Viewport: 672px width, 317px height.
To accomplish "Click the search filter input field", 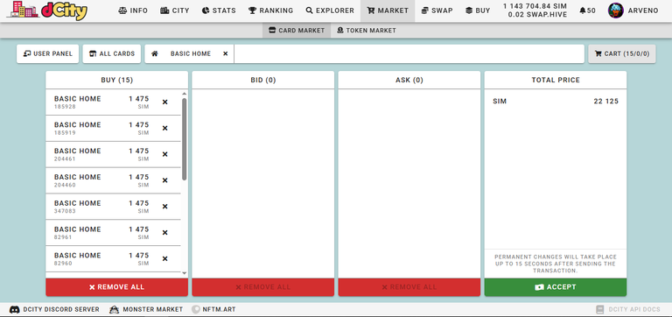I will click(x=409, y=54).
